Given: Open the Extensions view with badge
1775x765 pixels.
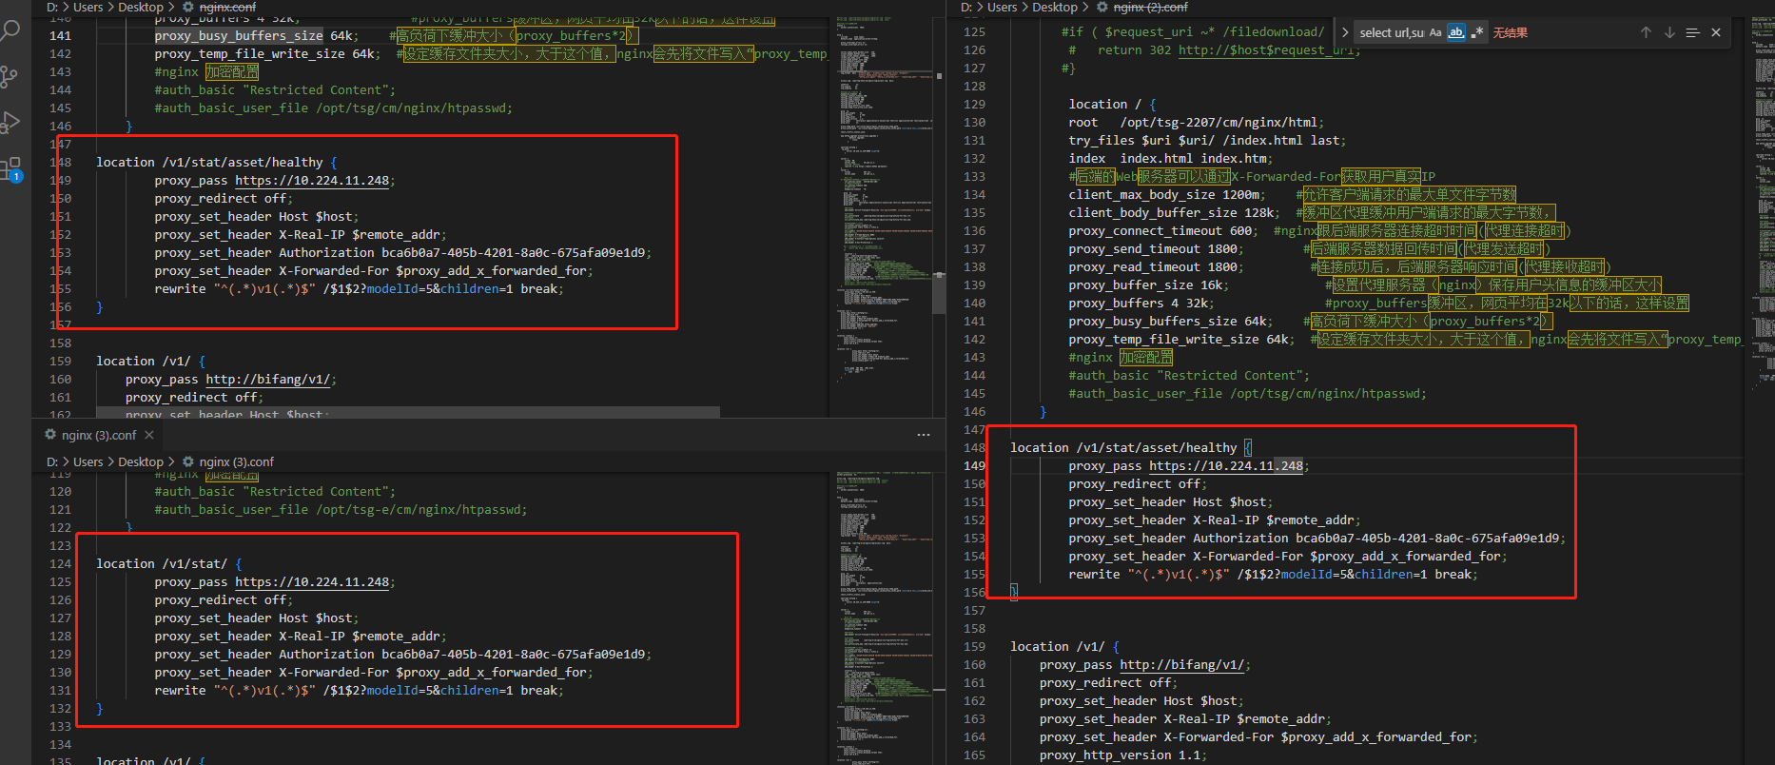Looking at the screenshot, I should coord(10,169).
